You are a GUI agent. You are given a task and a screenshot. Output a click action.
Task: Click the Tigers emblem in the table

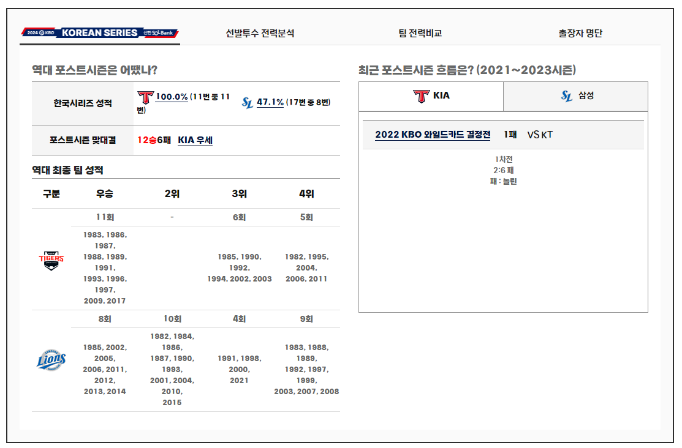click(51, 261)
